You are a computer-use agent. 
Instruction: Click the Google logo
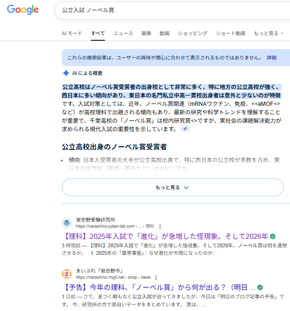coord(23,10)
